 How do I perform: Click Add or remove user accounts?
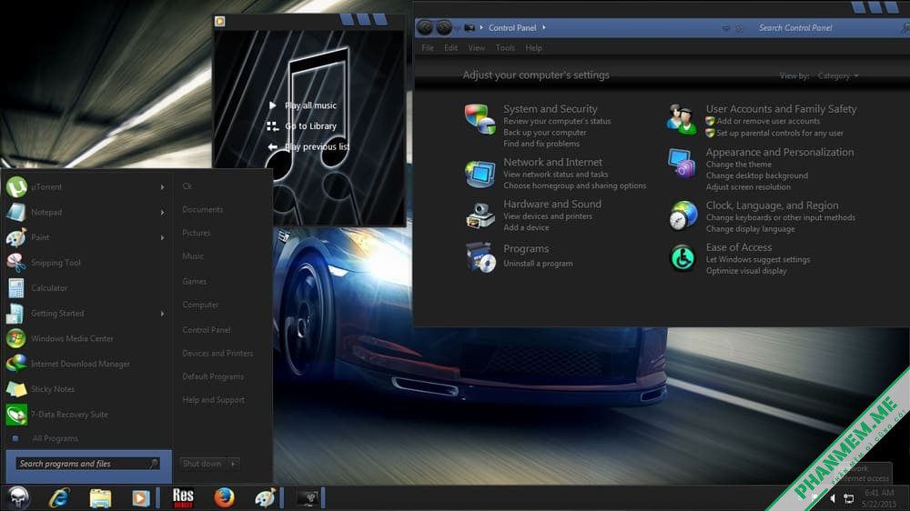(768, 121)
